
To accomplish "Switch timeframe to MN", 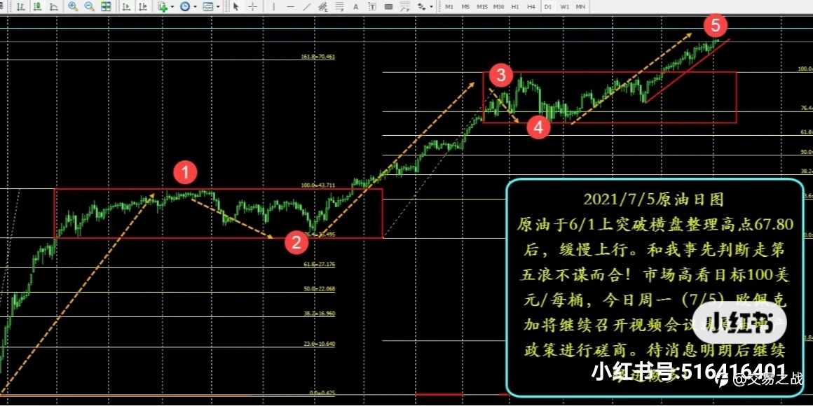I will [x=581, y=7].
